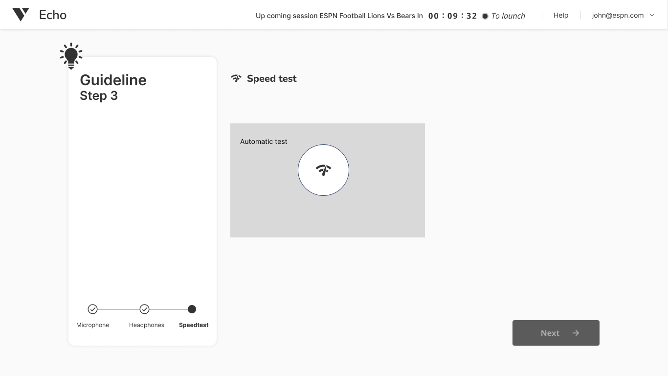
Task: Click the To launch status text
Action: coord(508,16)
